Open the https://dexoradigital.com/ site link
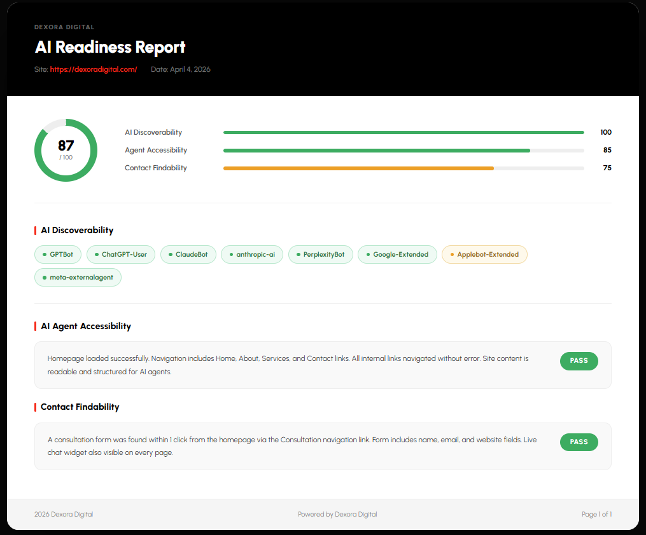646x535 pixels. point(94,69)
